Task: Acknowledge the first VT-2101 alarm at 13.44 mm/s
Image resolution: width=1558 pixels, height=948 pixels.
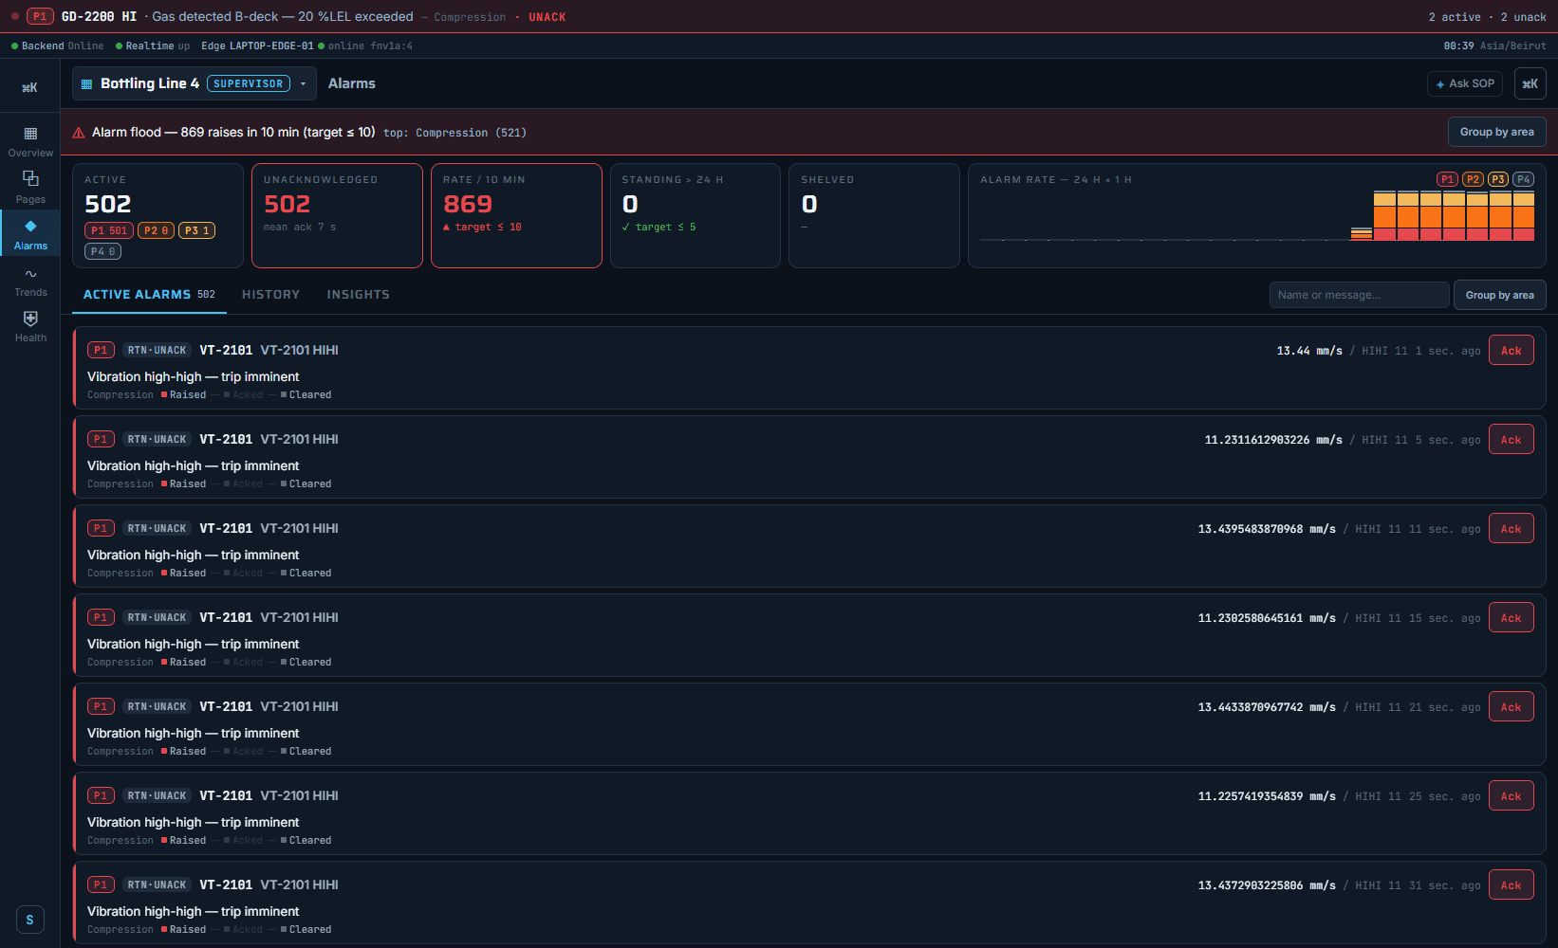Action: (x=1511, y=351)
